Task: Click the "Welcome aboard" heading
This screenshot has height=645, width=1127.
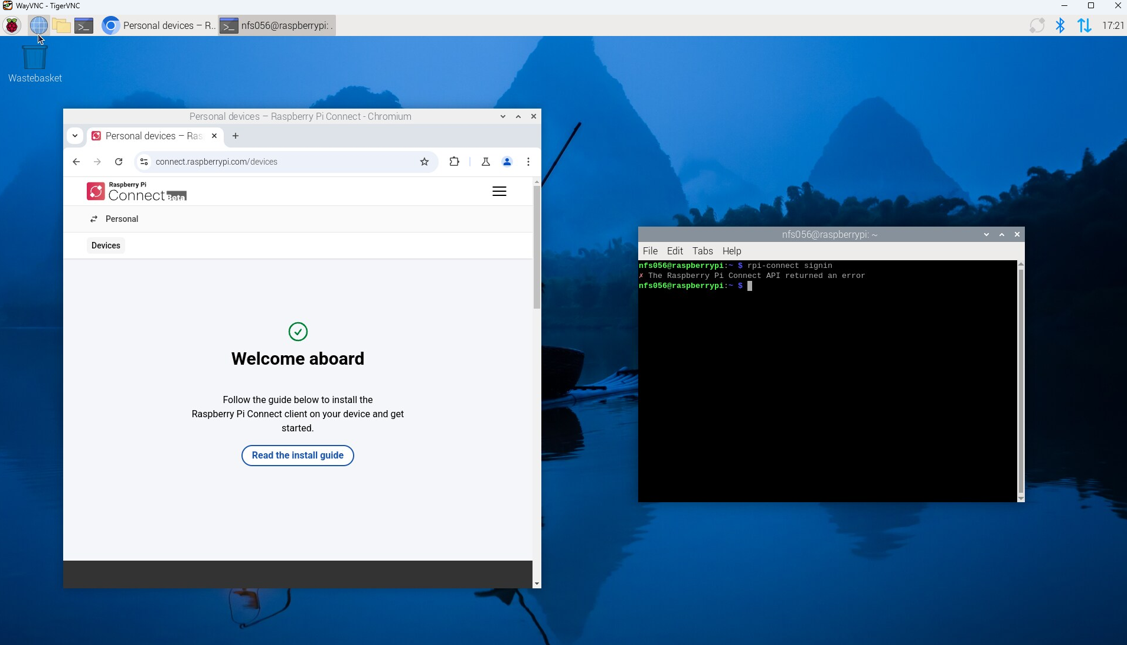Action: 298,359
